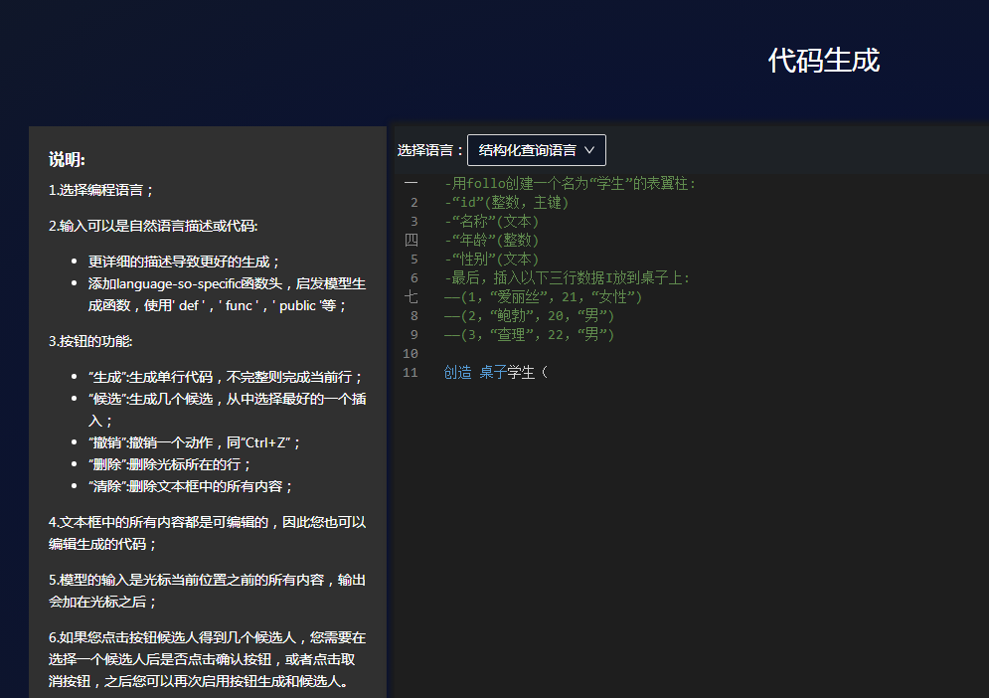
Task: Click the “生成” bullet description text
Action: point(226,377)
